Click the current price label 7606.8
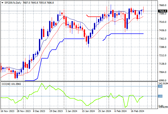This screenshot has width=168, height=114. tap(163, 11)
